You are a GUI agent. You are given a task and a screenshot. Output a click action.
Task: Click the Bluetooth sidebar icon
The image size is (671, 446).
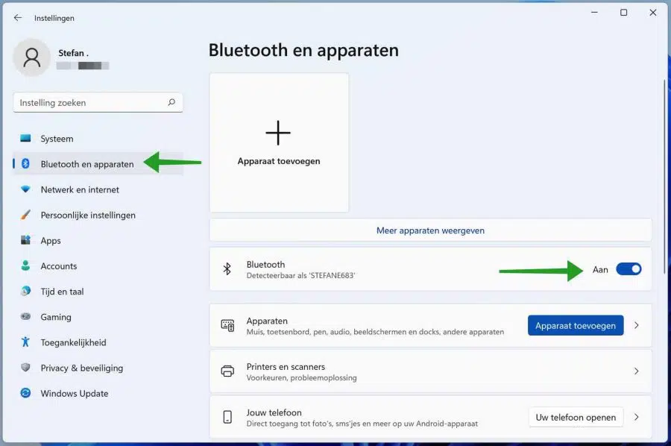coord(25,163)
